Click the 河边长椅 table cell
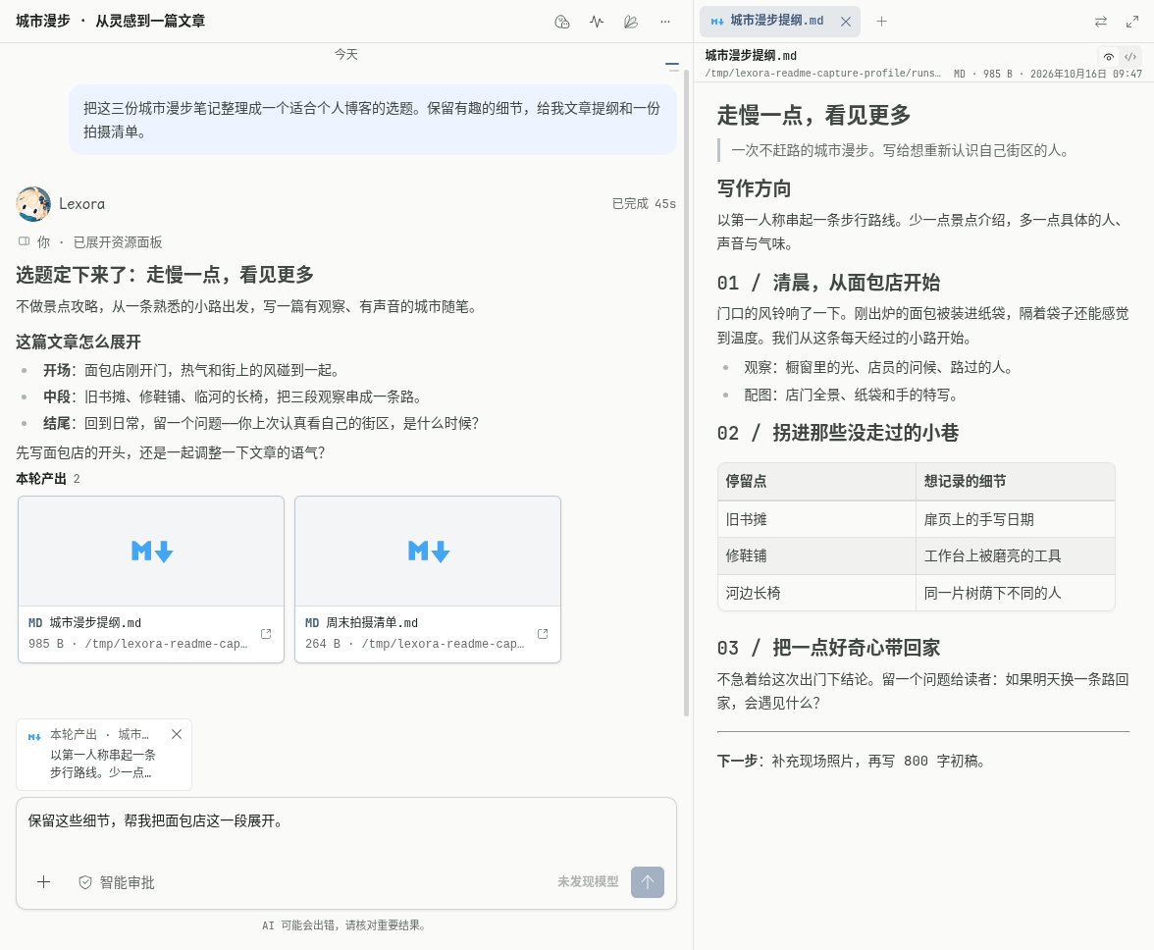This screenshot has width=1154, height=950. tap(816, 593)
